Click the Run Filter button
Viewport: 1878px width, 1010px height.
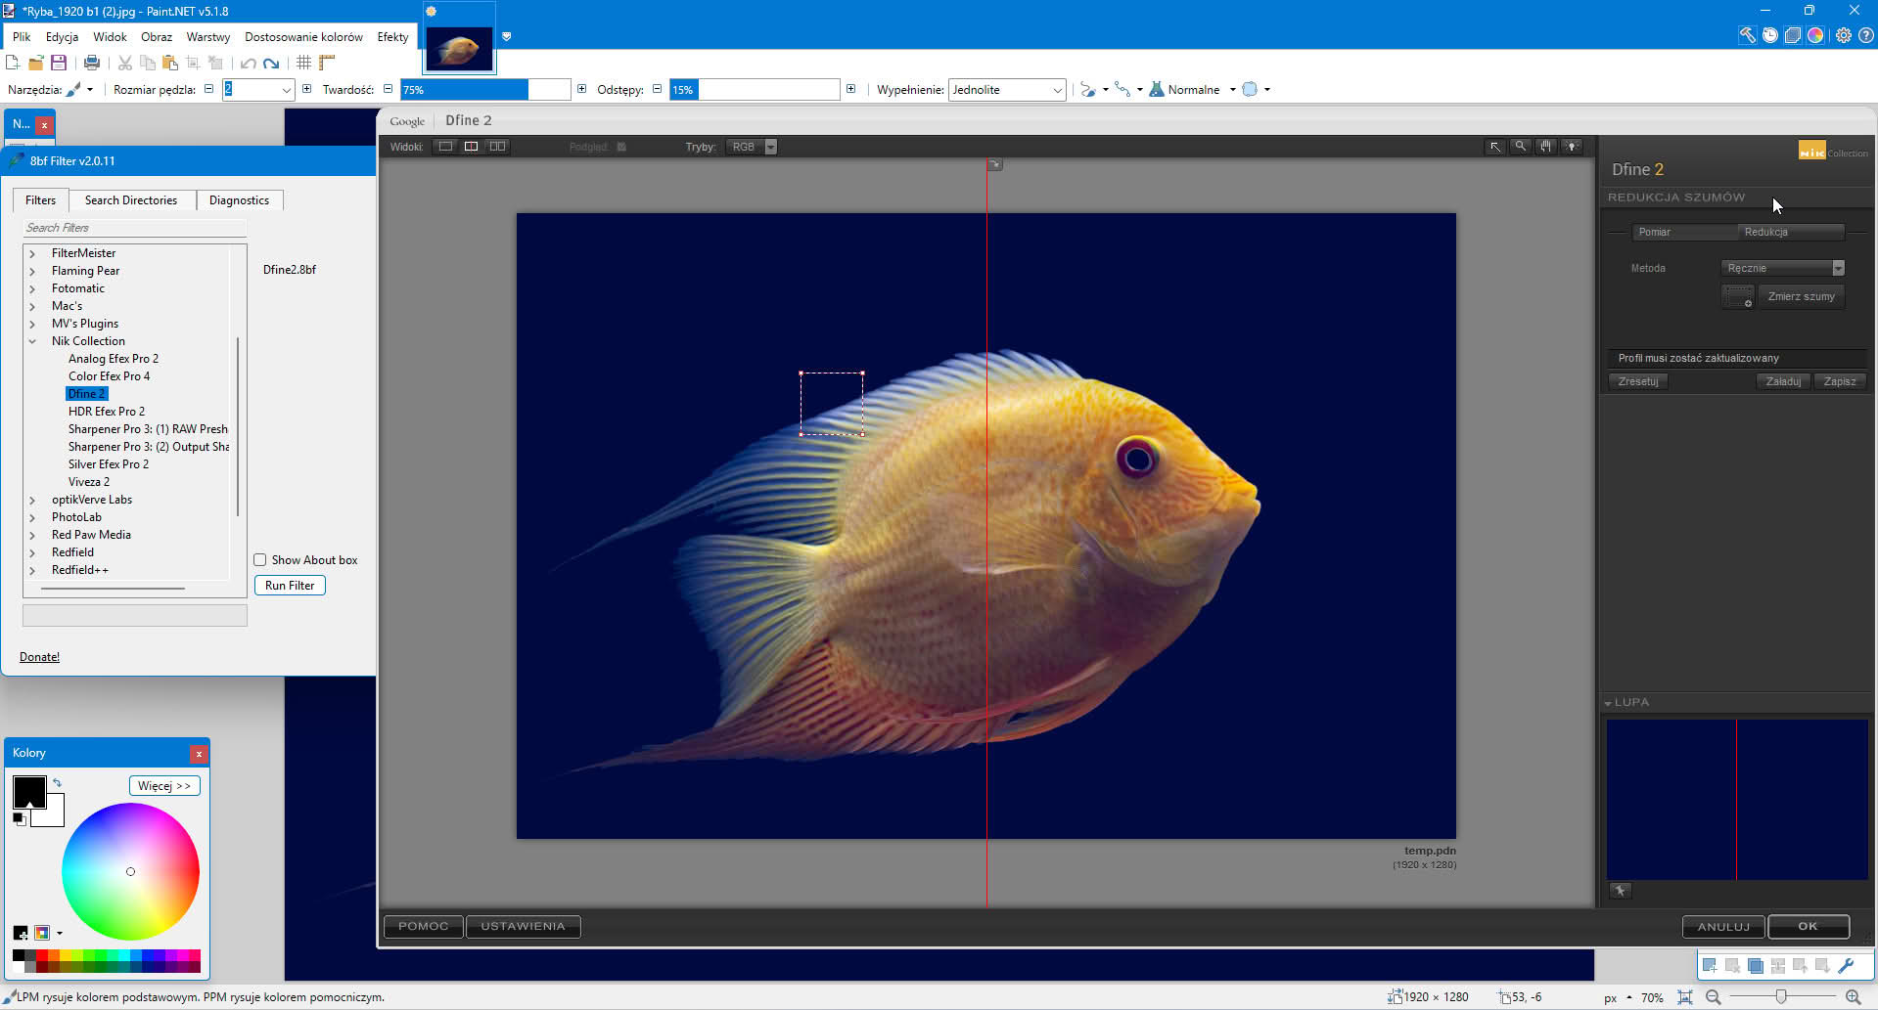pos(290,586)
